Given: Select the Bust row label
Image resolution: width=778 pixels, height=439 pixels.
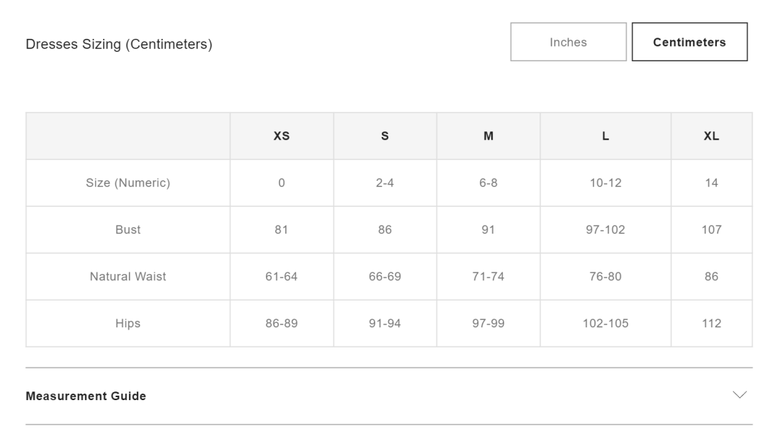Looking at the screenshot, I should tap(128, 229).
